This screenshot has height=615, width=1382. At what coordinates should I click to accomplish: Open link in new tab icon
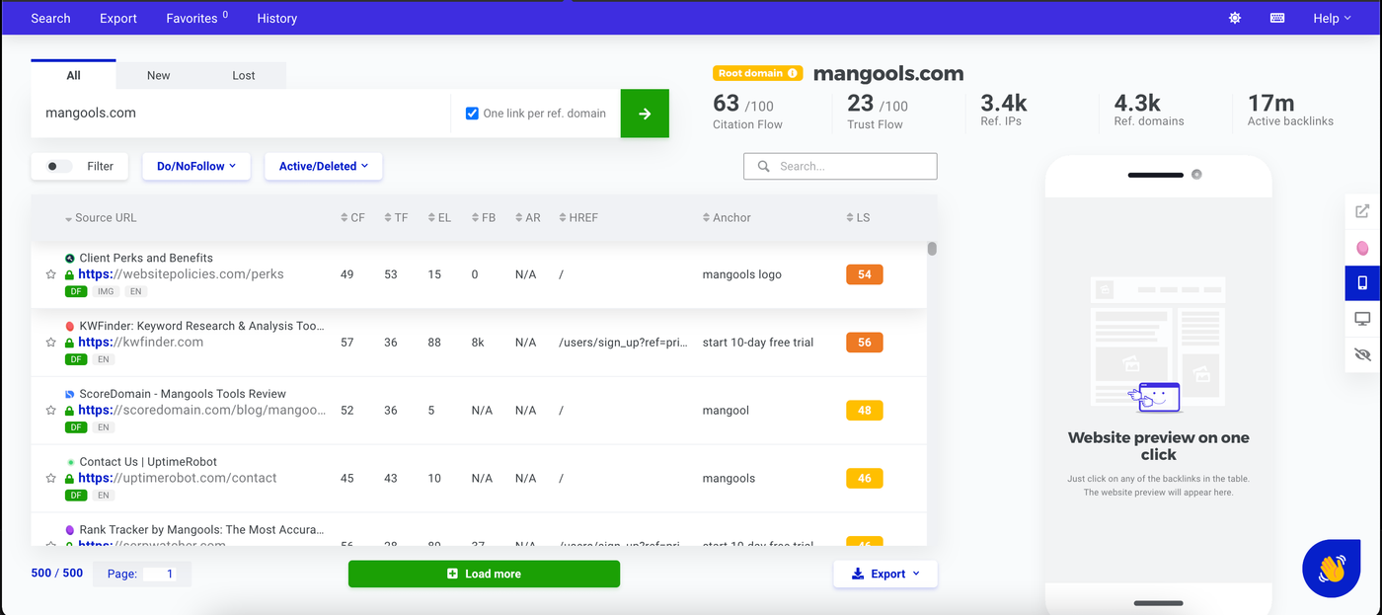(1362, 210)
